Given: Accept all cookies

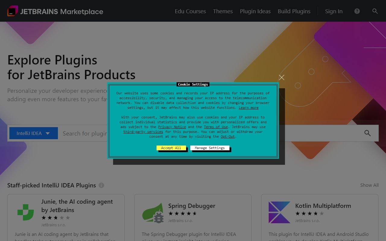Looking at the screenshot, I should point(171,148).
